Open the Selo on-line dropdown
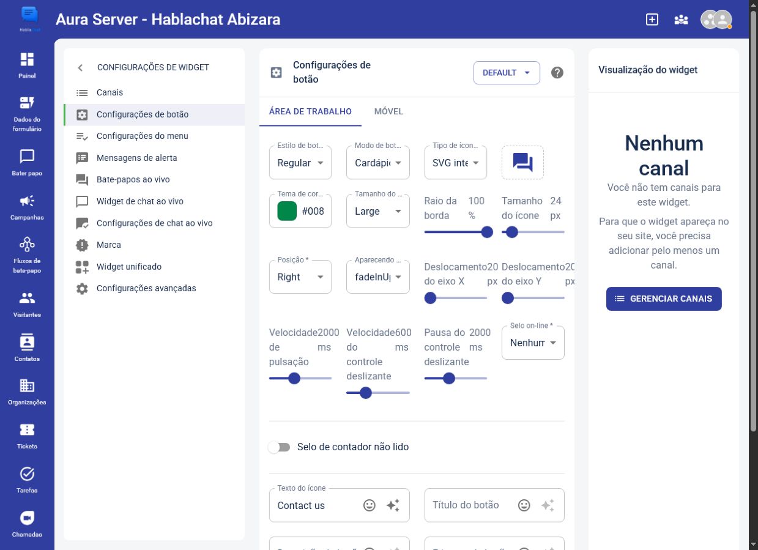Viewport: 758px width, 550px height. coord(533,343)
